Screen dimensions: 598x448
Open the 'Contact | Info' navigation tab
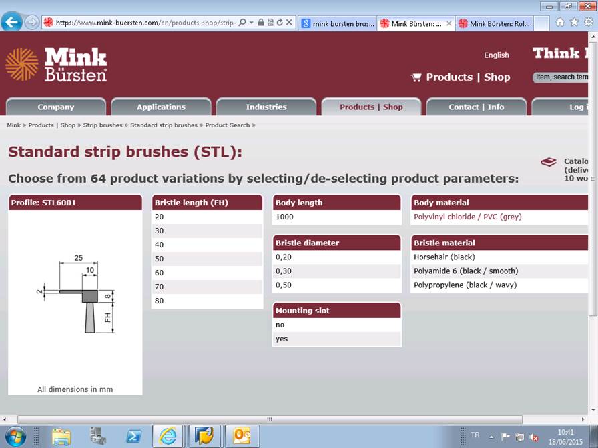[477, 107]
